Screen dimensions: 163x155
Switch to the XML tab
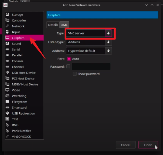click(64, 25)
